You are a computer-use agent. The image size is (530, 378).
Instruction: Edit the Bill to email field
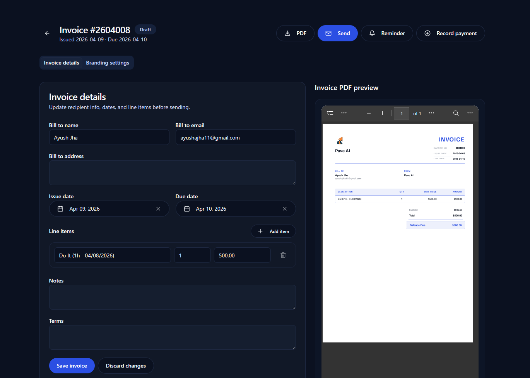coord(236,137)
